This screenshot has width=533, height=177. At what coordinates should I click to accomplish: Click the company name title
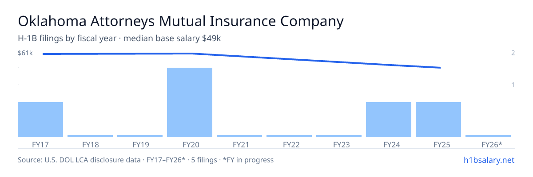181,22
